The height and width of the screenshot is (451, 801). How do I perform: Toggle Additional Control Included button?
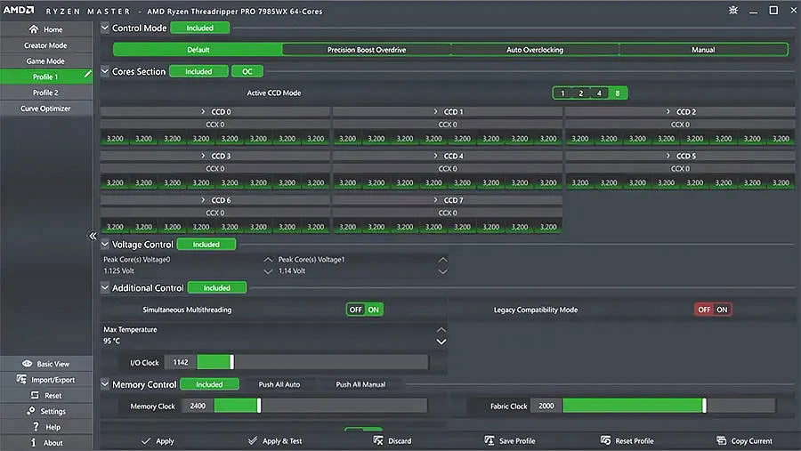pos(217,288)
